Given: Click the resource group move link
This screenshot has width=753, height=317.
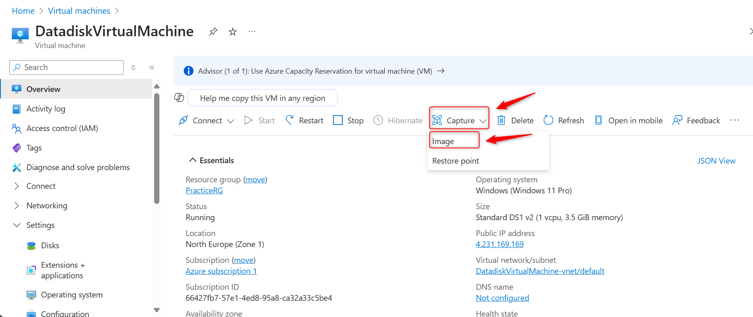Looking at the screenshot, I should coord(255,179).
